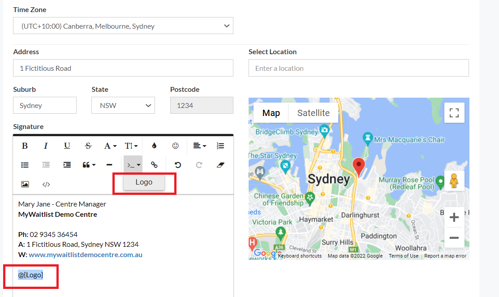Open the text color droplet picker

pos(155,146)
